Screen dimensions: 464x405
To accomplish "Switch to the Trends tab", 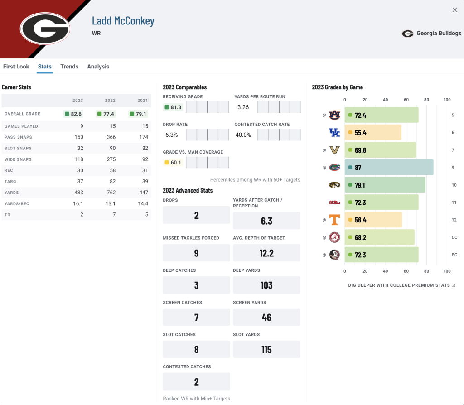I will [x=69, y=67].
